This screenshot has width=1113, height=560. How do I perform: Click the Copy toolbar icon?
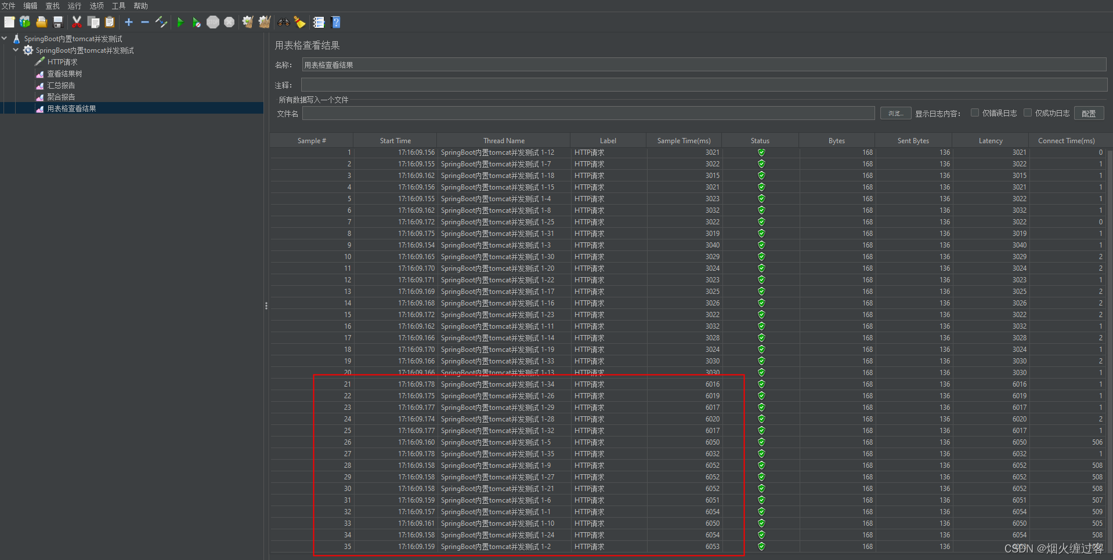pyautogui.click(x=93, y=22)
